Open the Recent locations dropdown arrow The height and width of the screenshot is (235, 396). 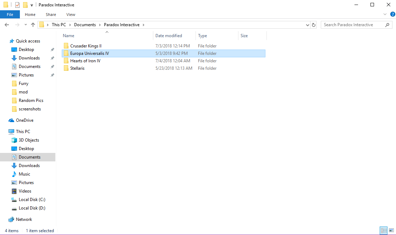pos(26,25)
